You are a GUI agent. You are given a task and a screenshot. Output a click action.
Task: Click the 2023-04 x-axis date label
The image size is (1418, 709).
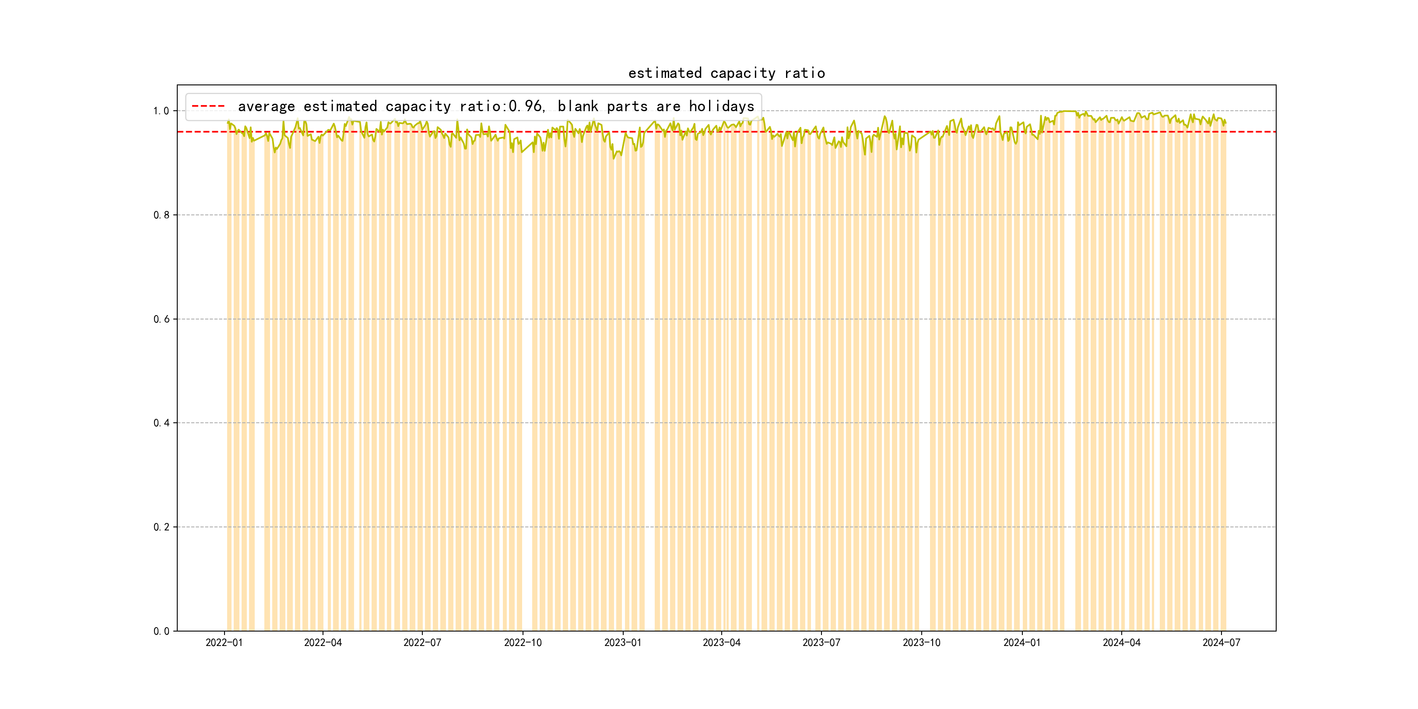point(721,642)
